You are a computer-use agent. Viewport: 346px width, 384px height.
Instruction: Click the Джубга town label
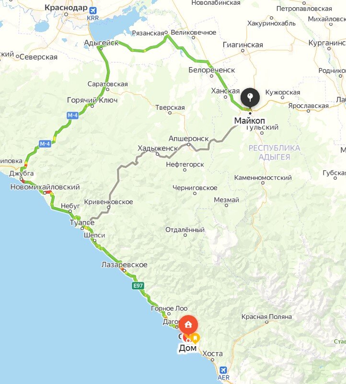[x=22, y=174]
